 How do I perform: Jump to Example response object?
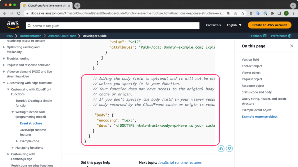pos(260,116)
